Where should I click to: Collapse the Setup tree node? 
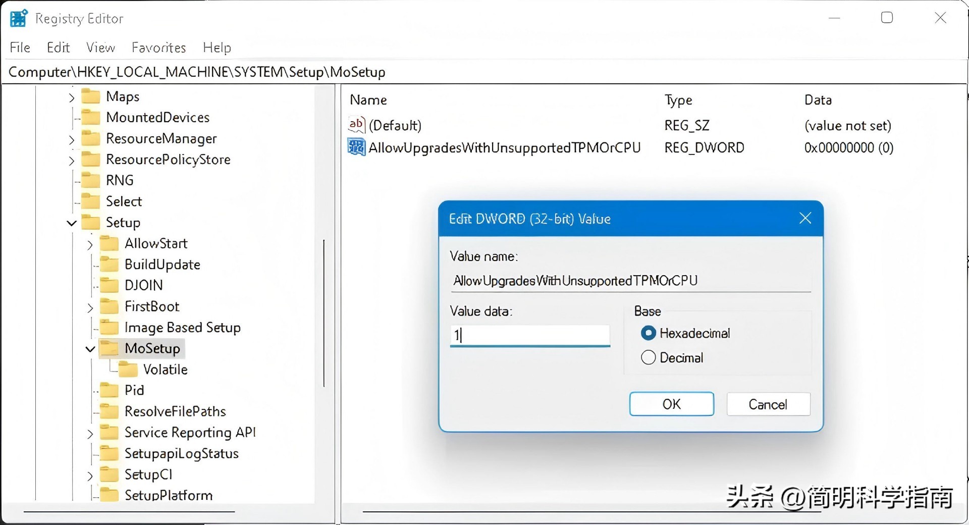click(71, 223)
